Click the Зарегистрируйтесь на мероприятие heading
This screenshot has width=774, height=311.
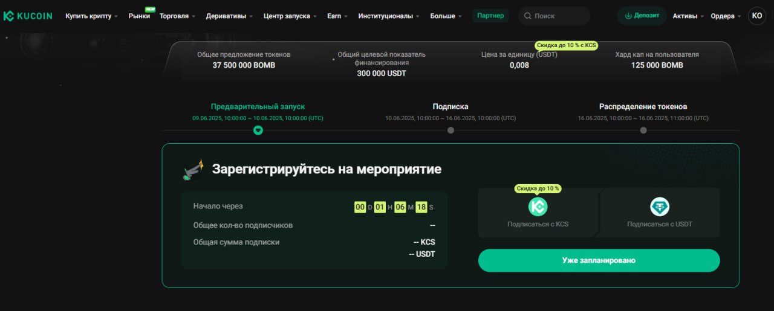coord(327,169)
